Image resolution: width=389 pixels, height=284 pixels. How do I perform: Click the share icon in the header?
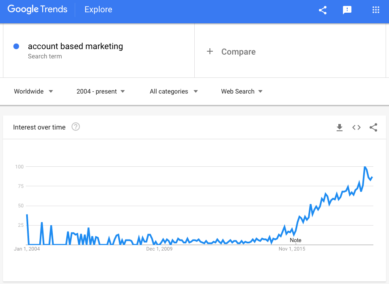pos(323,10)
